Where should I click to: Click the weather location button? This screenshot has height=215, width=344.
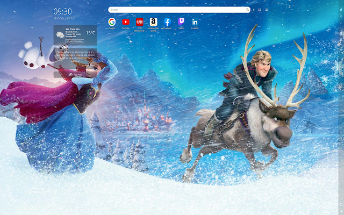75,41
